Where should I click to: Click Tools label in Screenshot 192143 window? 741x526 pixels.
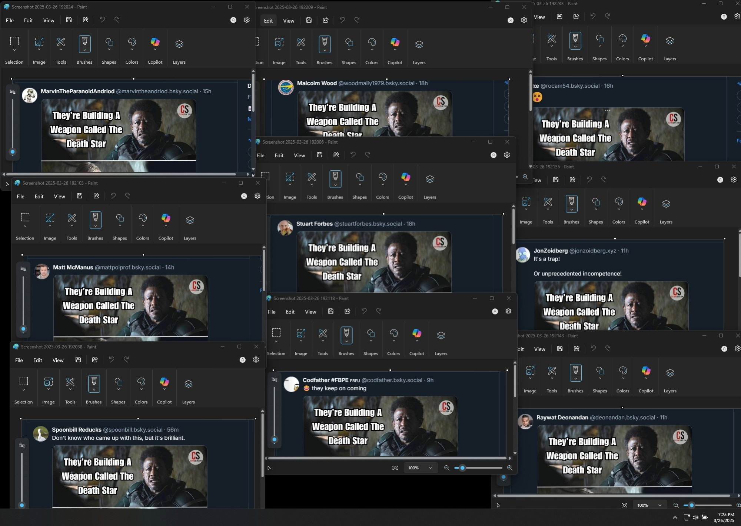point(552,391)
